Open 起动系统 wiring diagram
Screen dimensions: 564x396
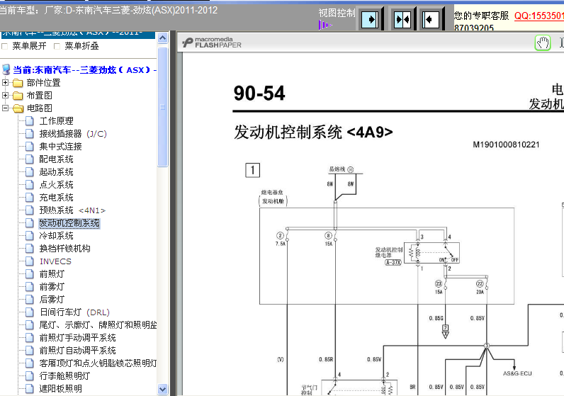pos(56,172)
